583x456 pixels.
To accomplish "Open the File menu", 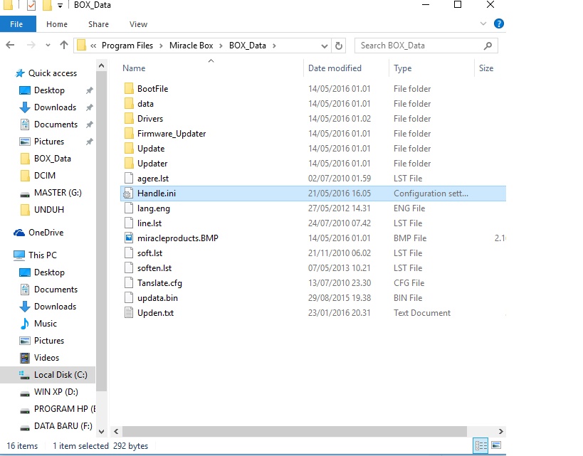I will click(18, 23).
